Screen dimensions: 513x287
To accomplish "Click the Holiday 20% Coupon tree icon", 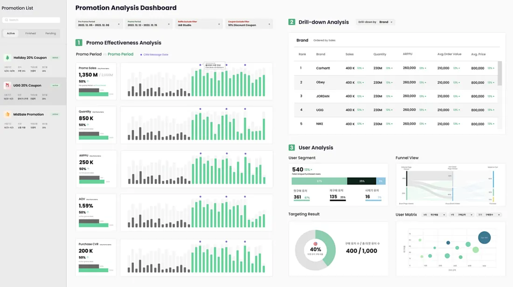I will pyautogui.click(x=7, y=58).
